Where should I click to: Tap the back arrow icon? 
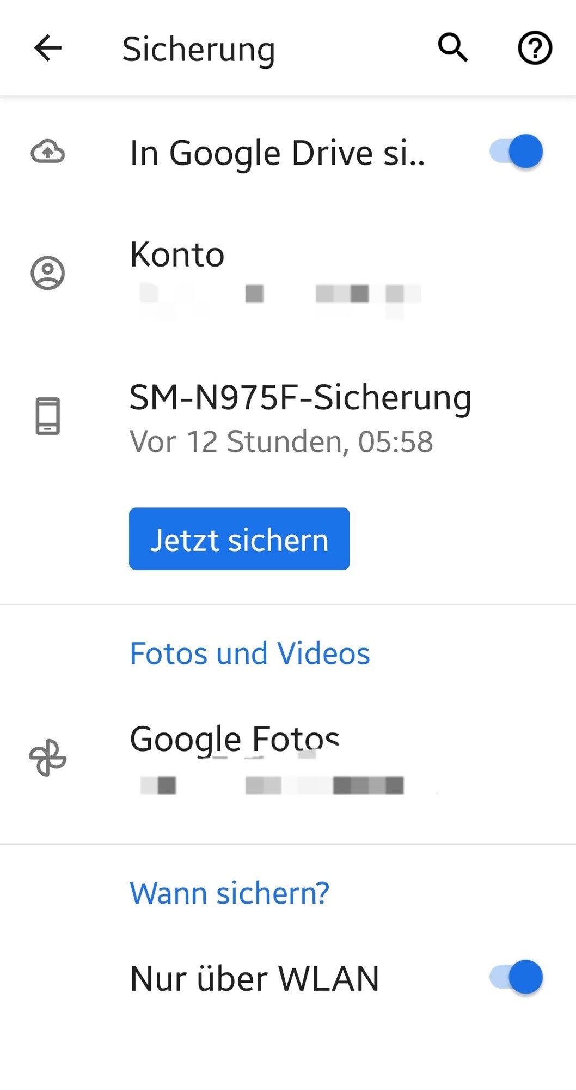coord(48,48)
